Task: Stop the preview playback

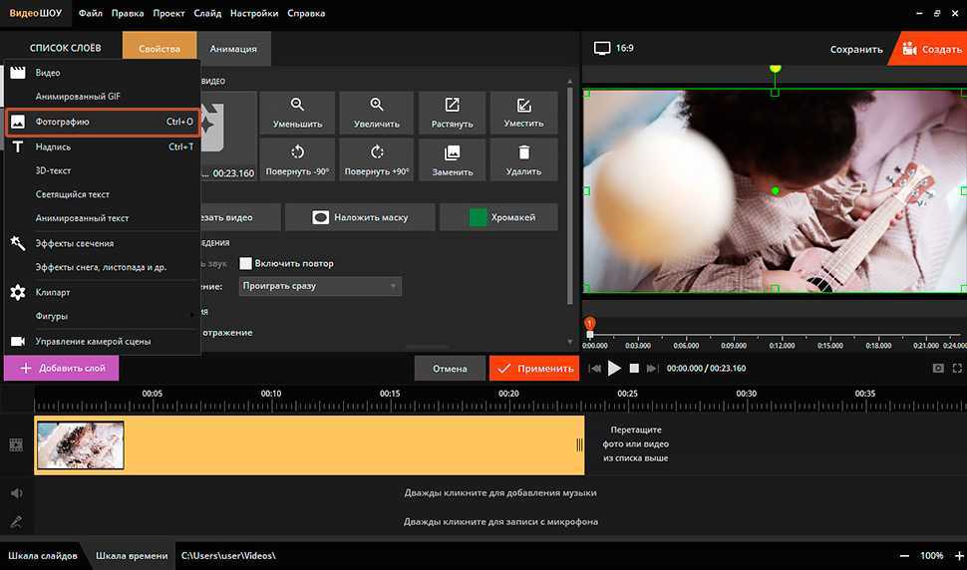Action: 633,369
